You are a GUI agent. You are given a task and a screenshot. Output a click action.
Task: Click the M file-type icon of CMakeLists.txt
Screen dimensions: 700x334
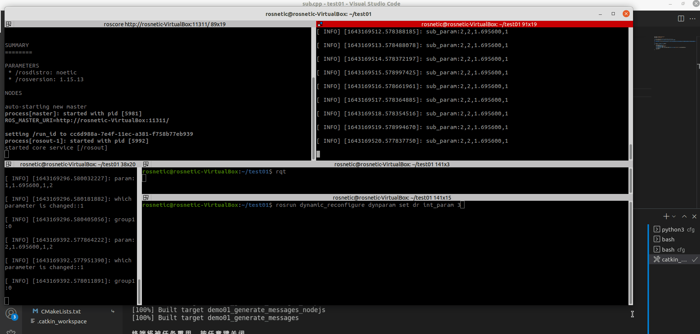35,311
